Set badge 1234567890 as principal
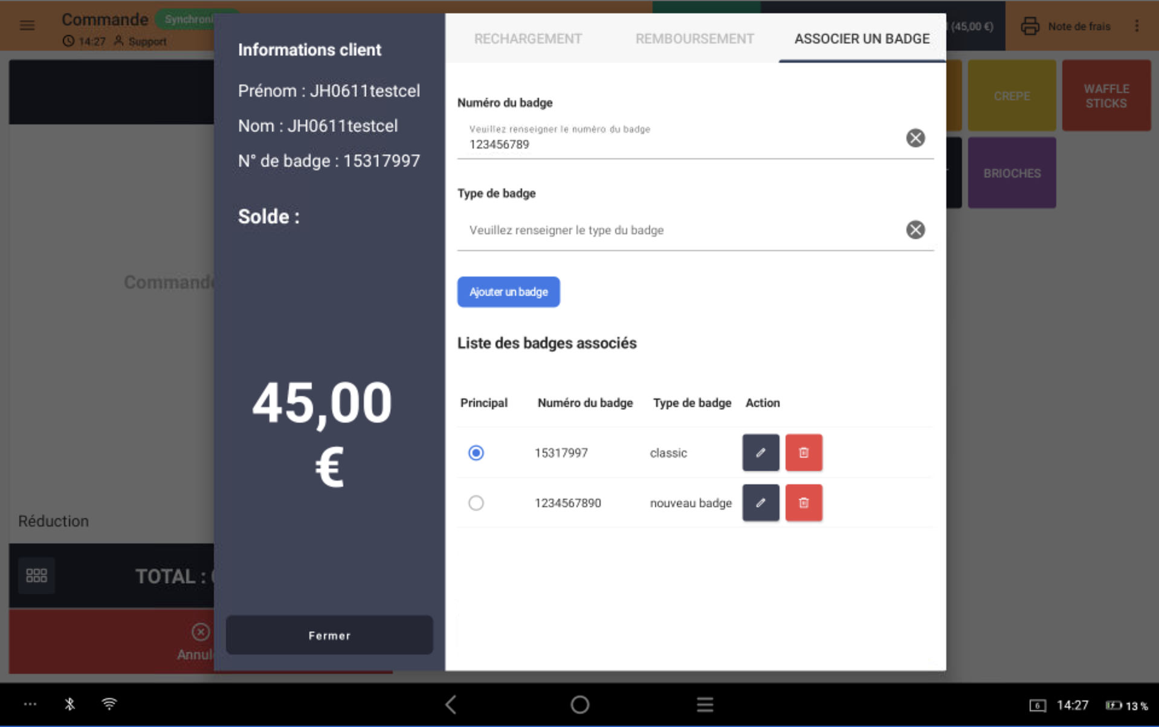The height and width of the screenshot is (727, 1159). coord(476,503)
